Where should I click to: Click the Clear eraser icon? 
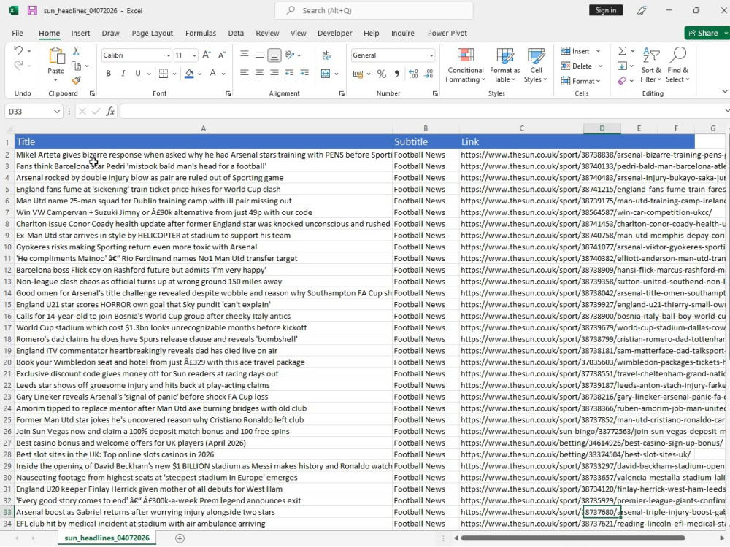point(622,80)
